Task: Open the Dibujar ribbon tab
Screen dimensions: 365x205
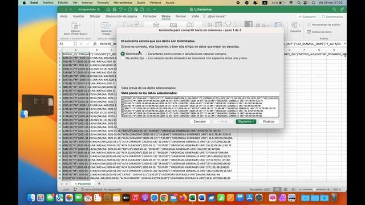Action: click(x=95, y=17)
